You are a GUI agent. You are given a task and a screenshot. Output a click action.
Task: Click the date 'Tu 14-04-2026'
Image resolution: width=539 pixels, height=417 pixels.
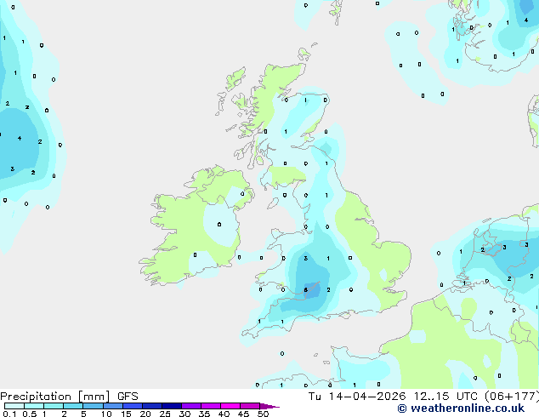point(357,397)
